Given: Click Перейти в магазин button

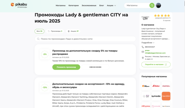Looking at the screenshot, I should tap(156, 65).
